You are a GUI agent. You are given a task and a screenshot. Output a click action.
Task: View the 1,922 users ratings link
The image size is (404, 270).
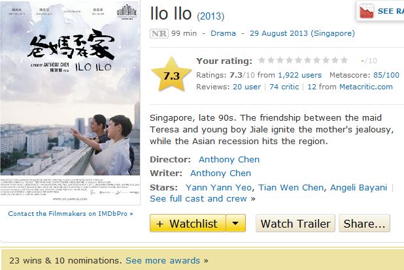299,75
